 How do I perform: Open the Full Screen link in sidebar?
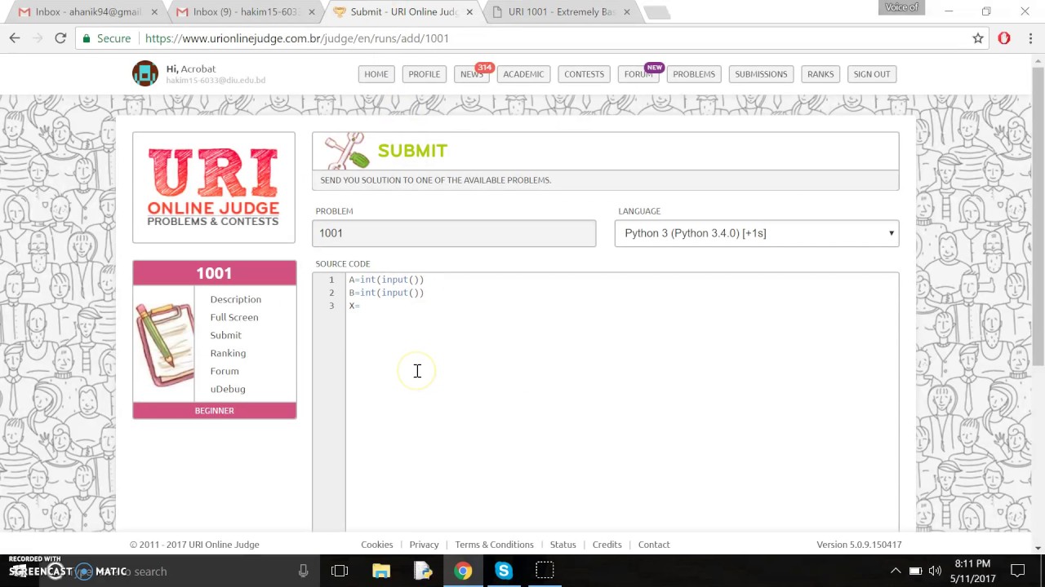click(234, 317)
